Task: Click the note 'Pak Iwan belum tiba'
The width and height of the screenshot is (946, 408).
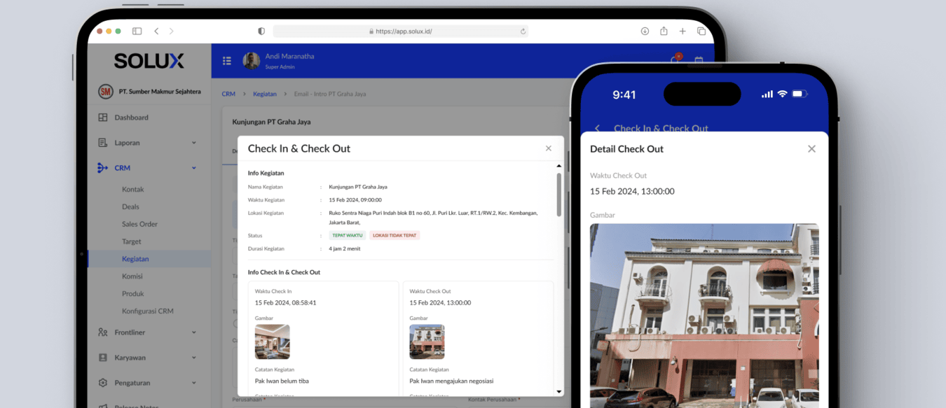Action: (x=282, y=381)
